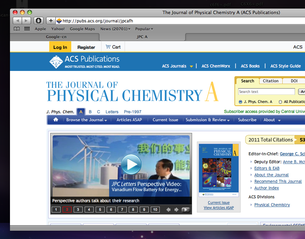Expand News bookmarks folder
The image size is (305, 239).
(115, 29)
